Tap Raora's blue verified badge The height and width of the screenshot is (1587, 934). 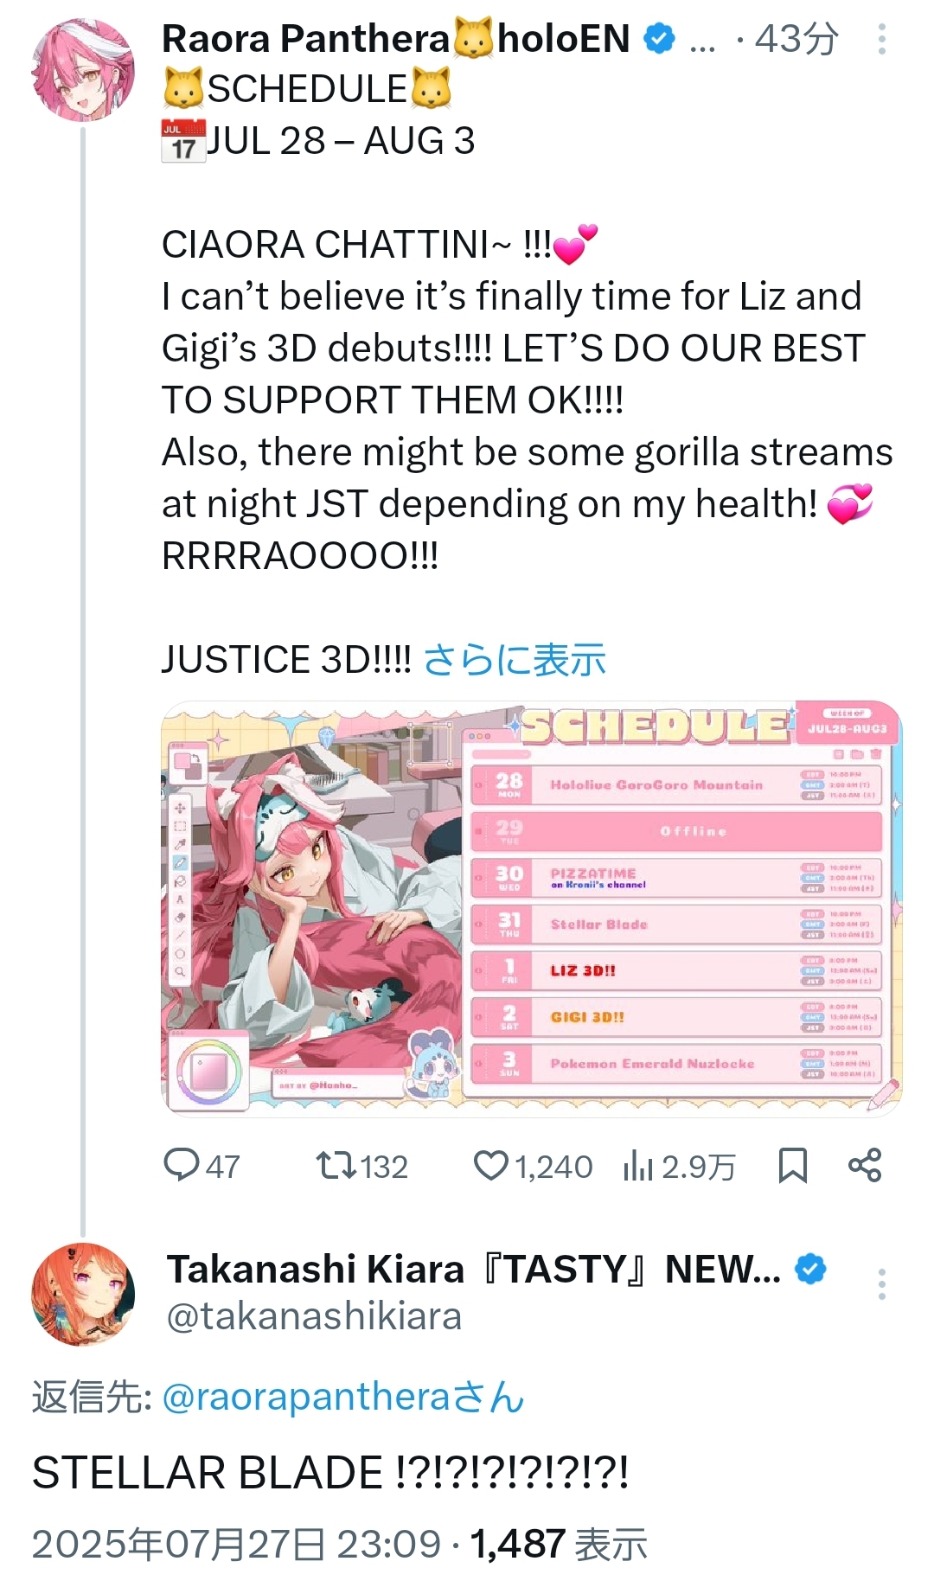coord(660,39)
